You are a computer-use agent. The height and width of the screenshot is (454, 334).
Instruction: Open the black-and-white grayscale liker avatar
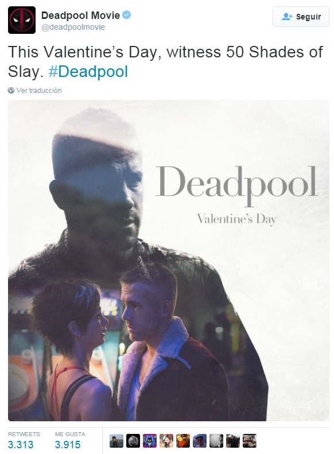click(216, 441)
